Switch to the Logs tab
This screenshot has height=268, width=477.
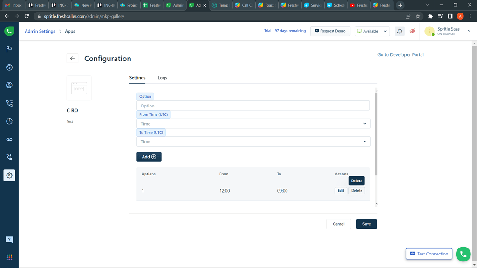[162, 78]
